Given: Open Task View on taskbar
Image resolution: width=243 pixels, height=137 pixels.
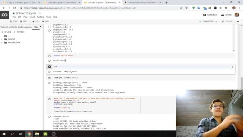Looking at the screenshot, I should 20,134.
